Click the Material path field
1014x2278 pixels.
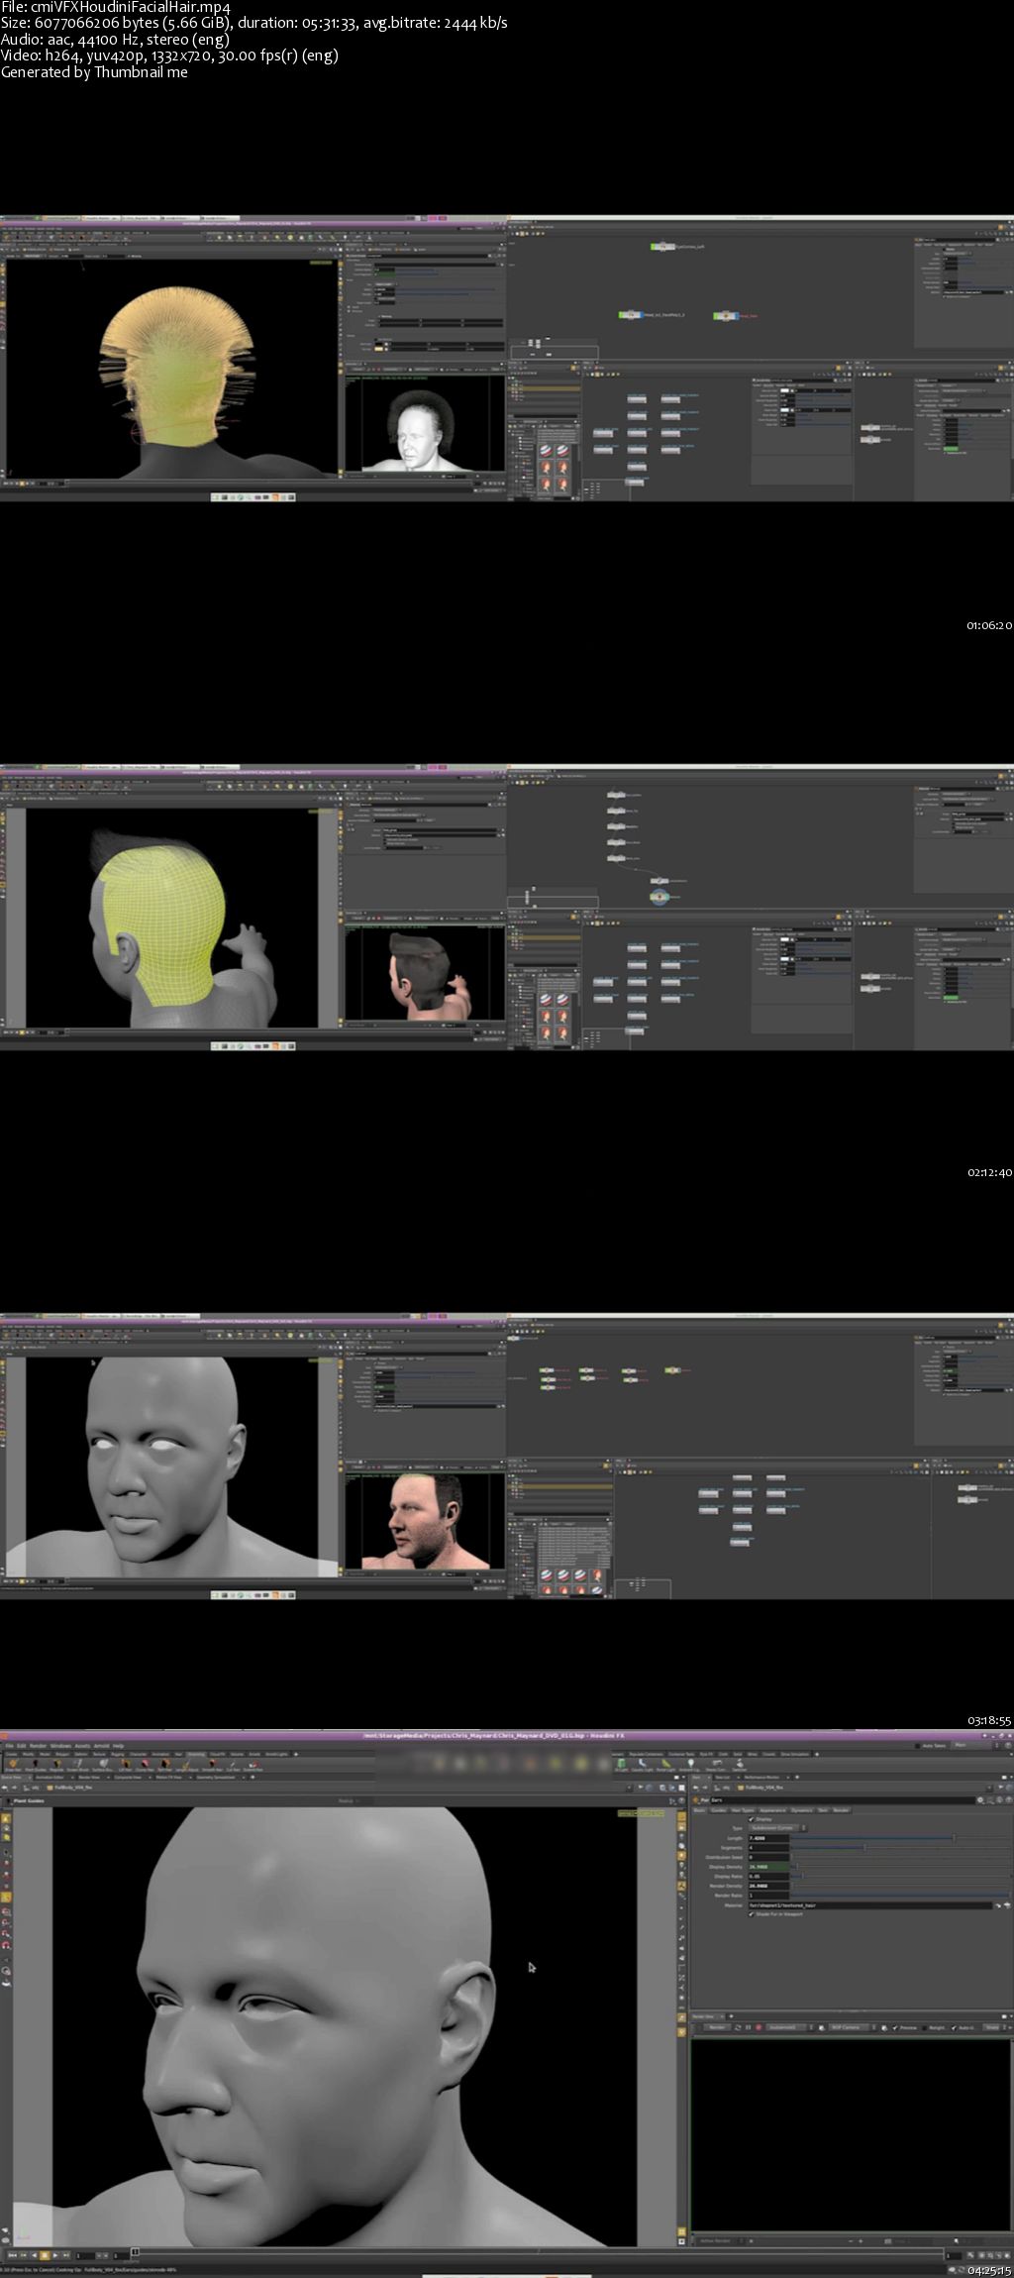pyautogui.click(x=870, y=1905)
